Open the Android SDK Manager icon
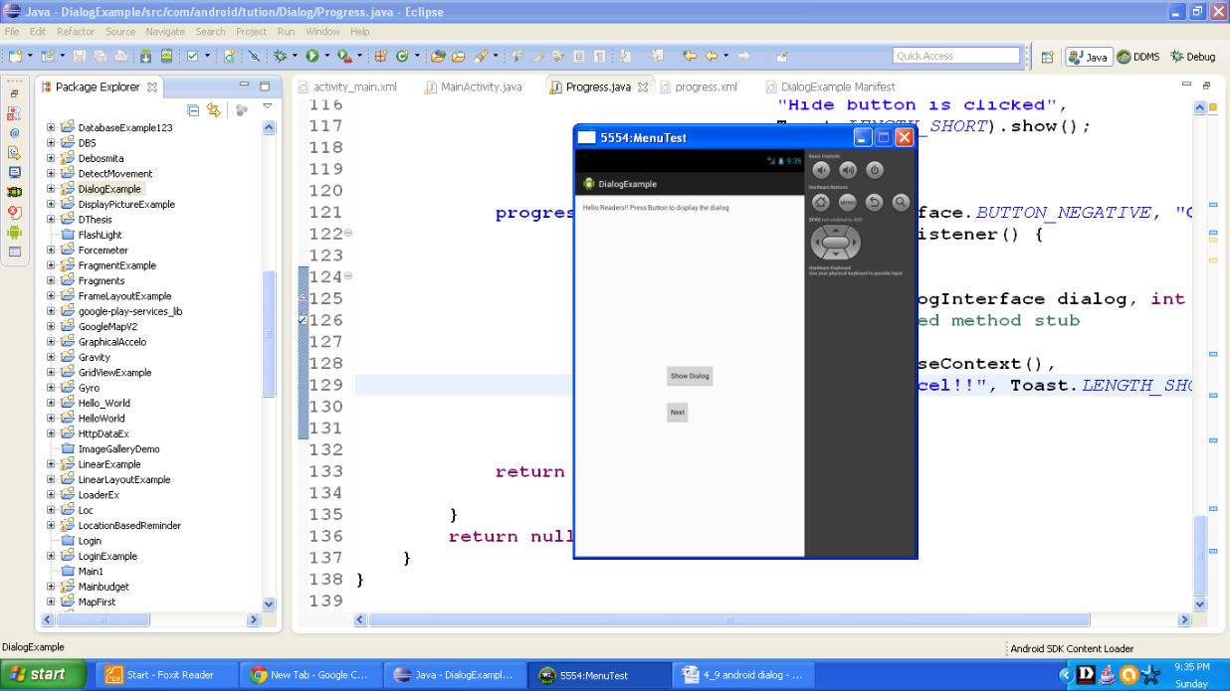This screenshot has width=1230, height=691. point(145,57)
